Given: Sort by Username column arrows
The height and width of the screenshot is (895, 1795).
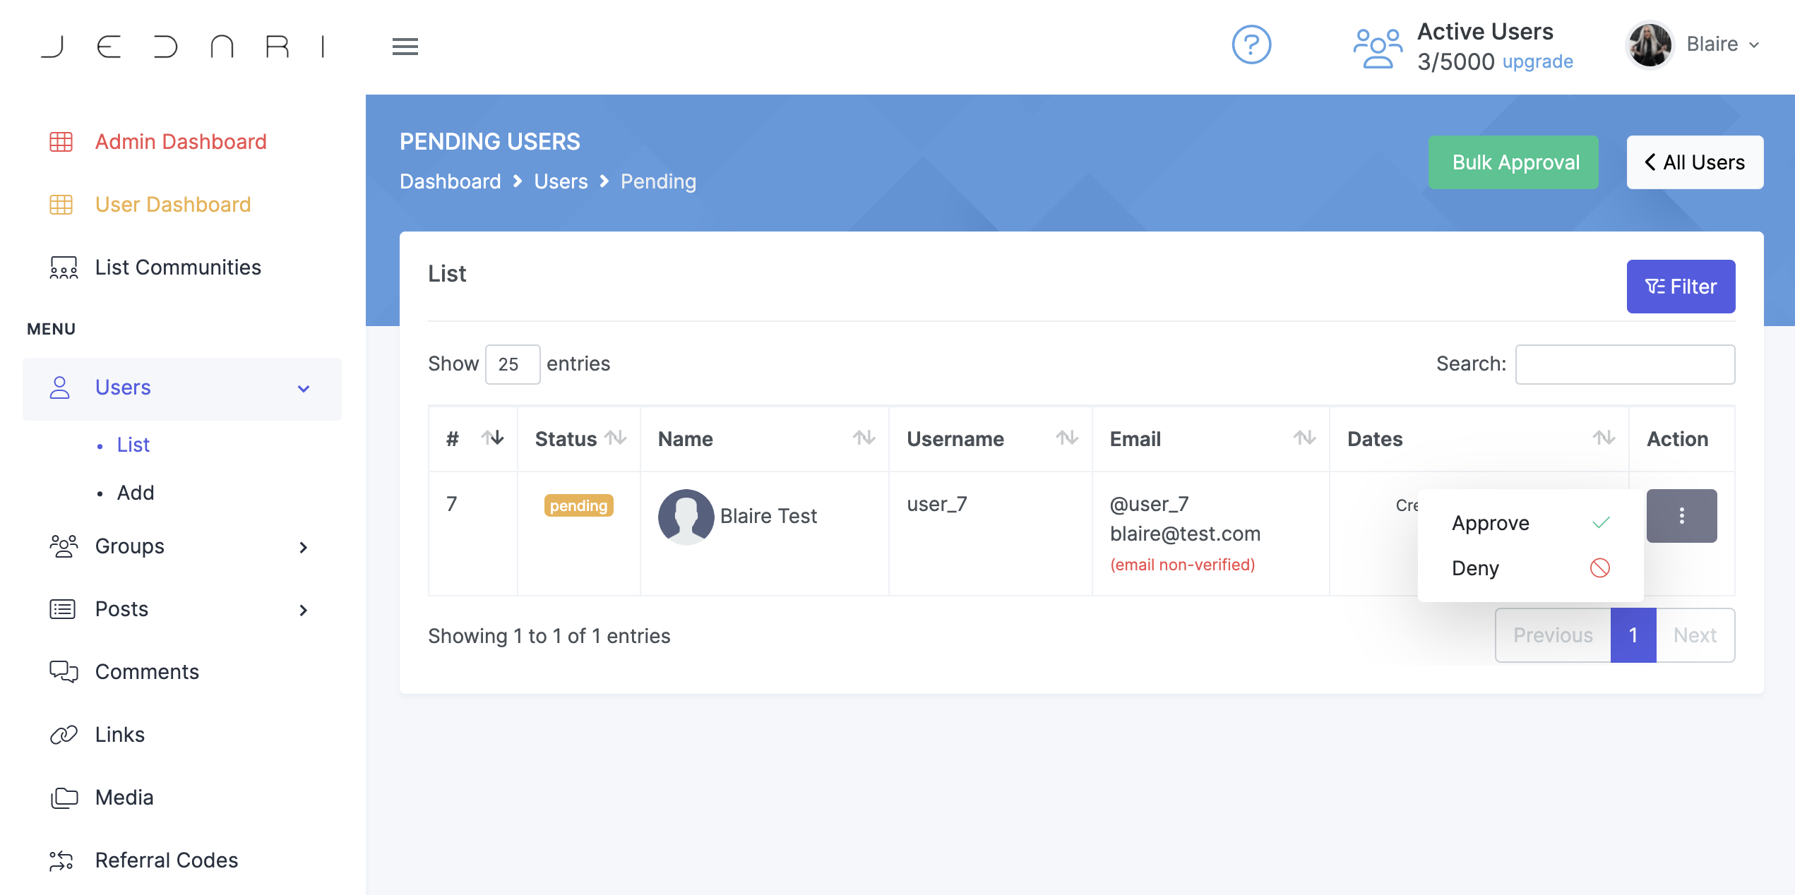Looking at the screenshot, I should click(1067, 438).
